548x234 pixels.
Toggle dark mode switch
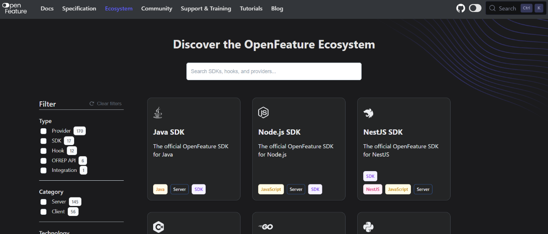pos(475,8)
